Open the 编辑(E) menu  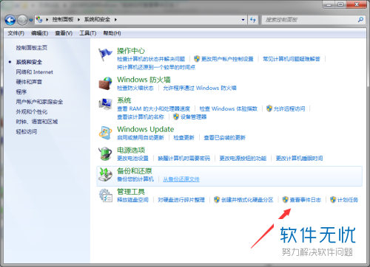(39, 33)
